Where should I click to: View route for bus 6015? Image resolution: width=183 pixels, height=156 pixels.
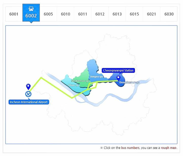(x=134, y=14)
